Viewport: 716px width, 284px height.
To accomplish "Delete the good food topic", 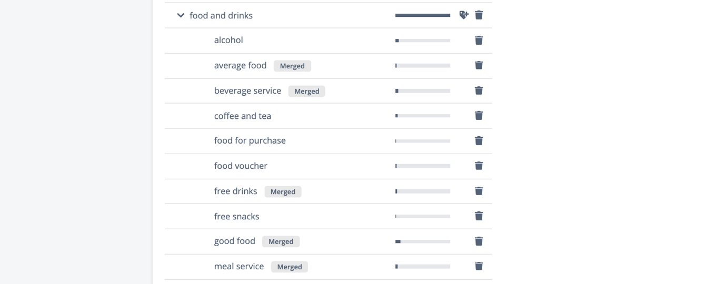I will 479,241.
